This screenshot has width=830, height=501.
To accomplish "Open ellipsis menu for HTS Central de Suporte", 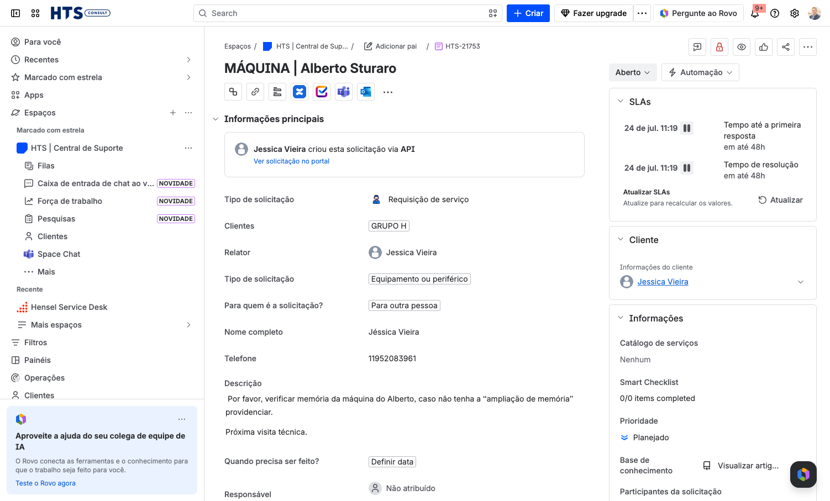I will [188, 148].
